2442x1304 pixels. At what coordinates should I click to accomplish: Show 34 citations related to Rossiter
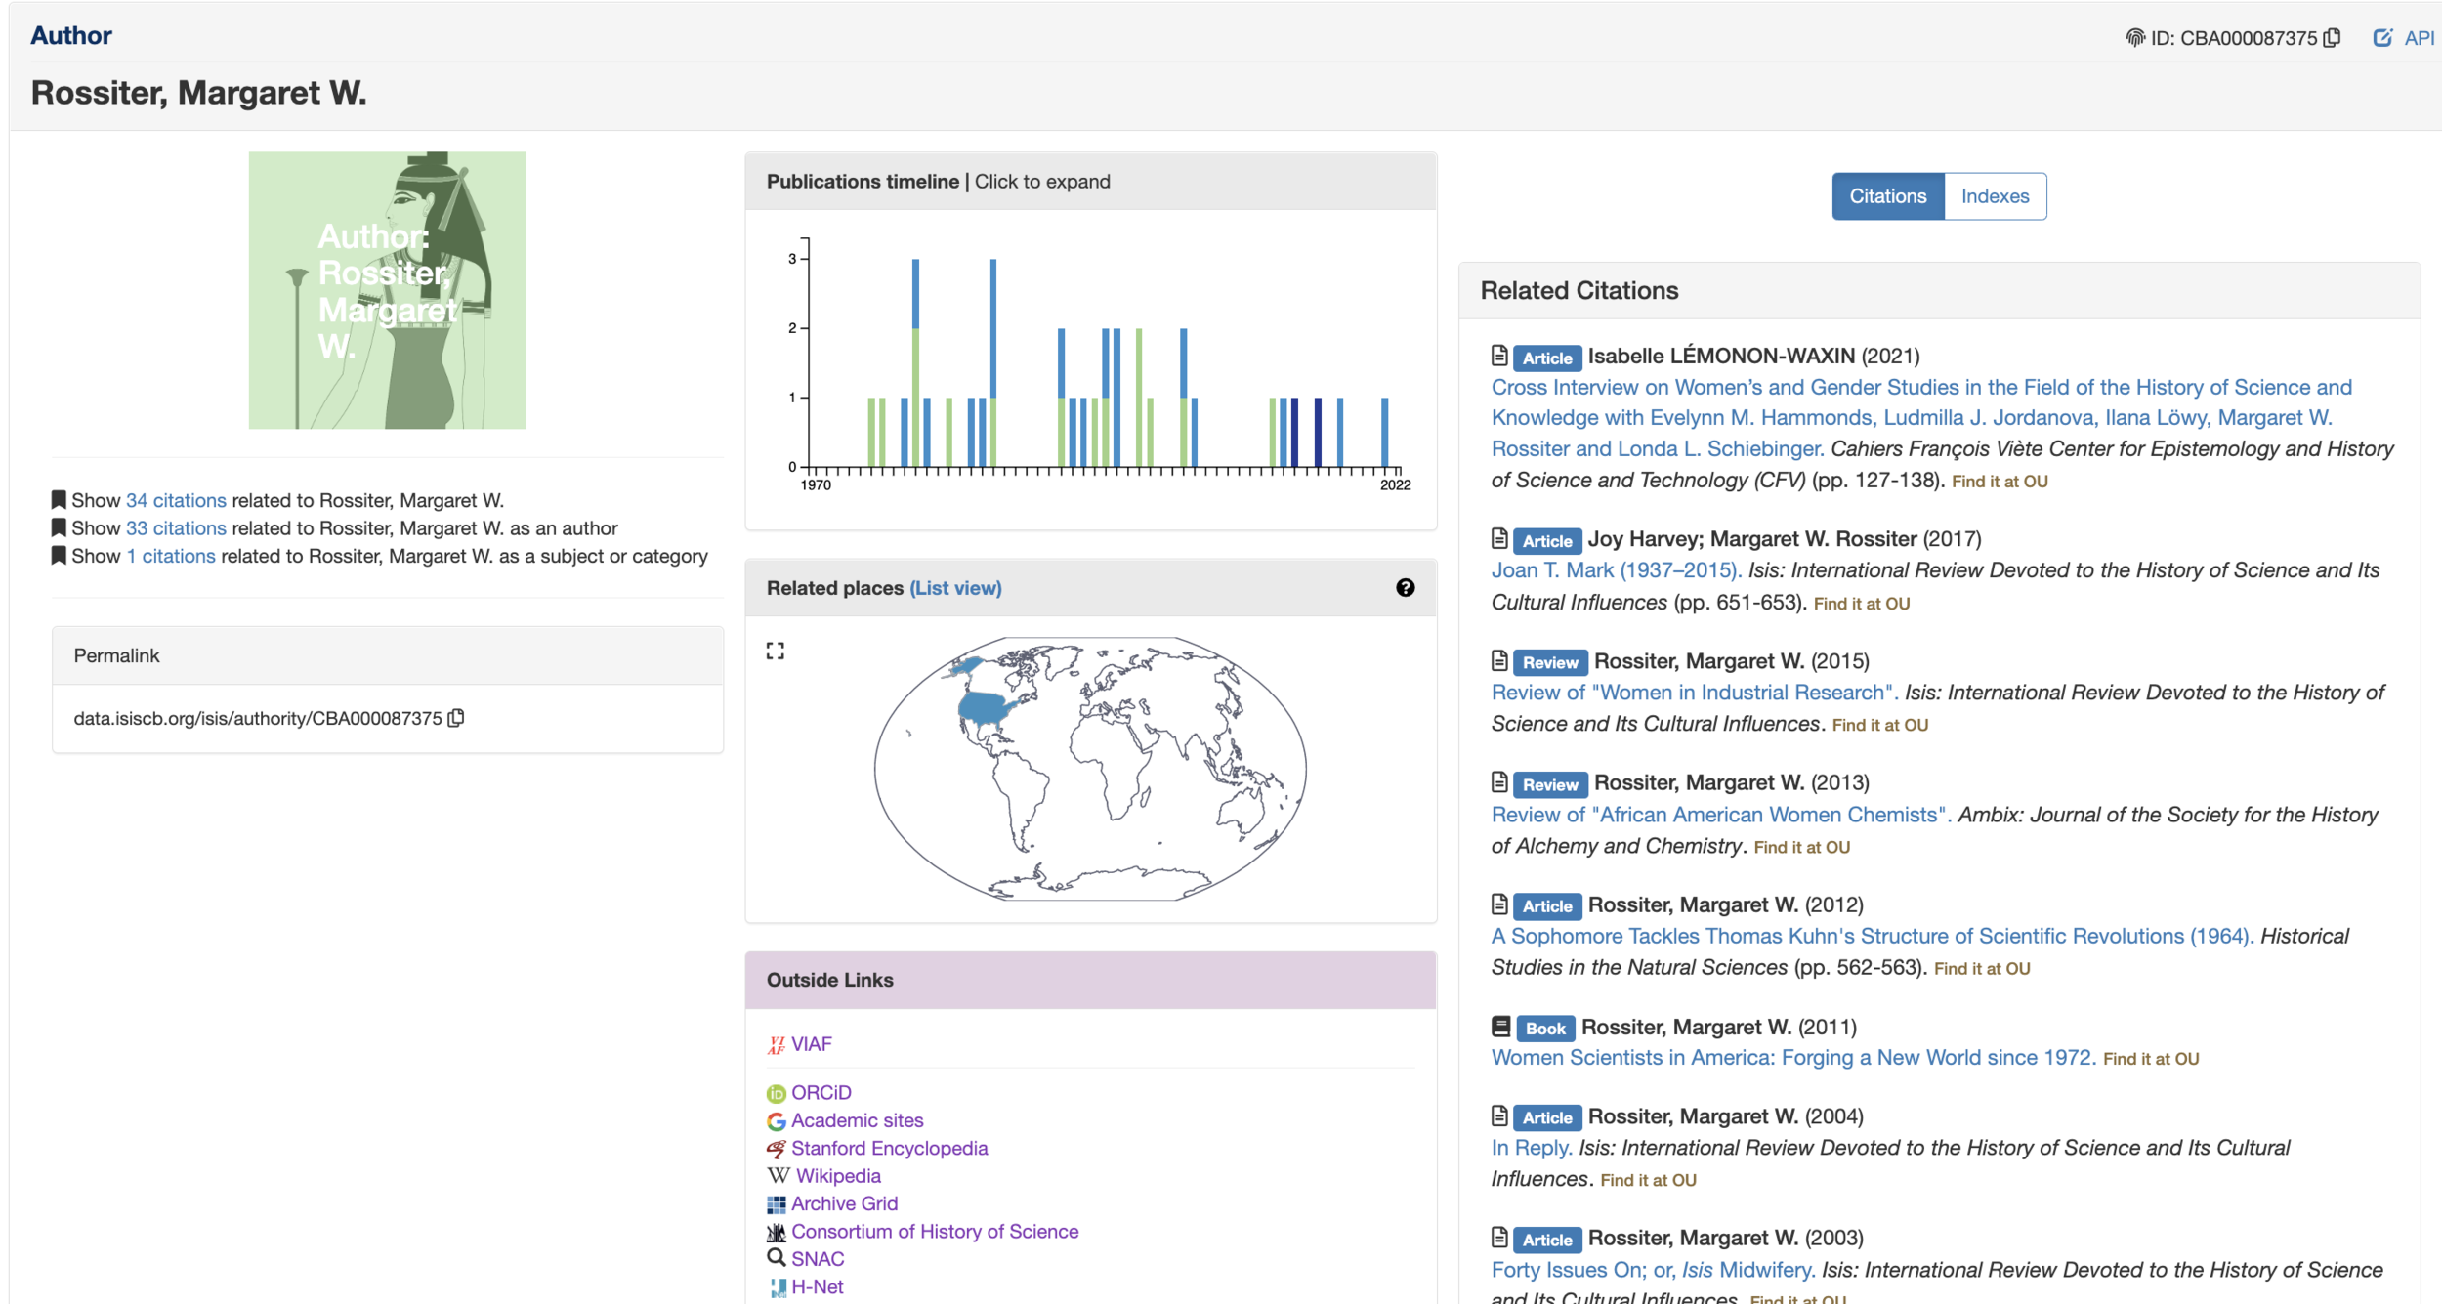pyautogui.click(x=176, y=500)
